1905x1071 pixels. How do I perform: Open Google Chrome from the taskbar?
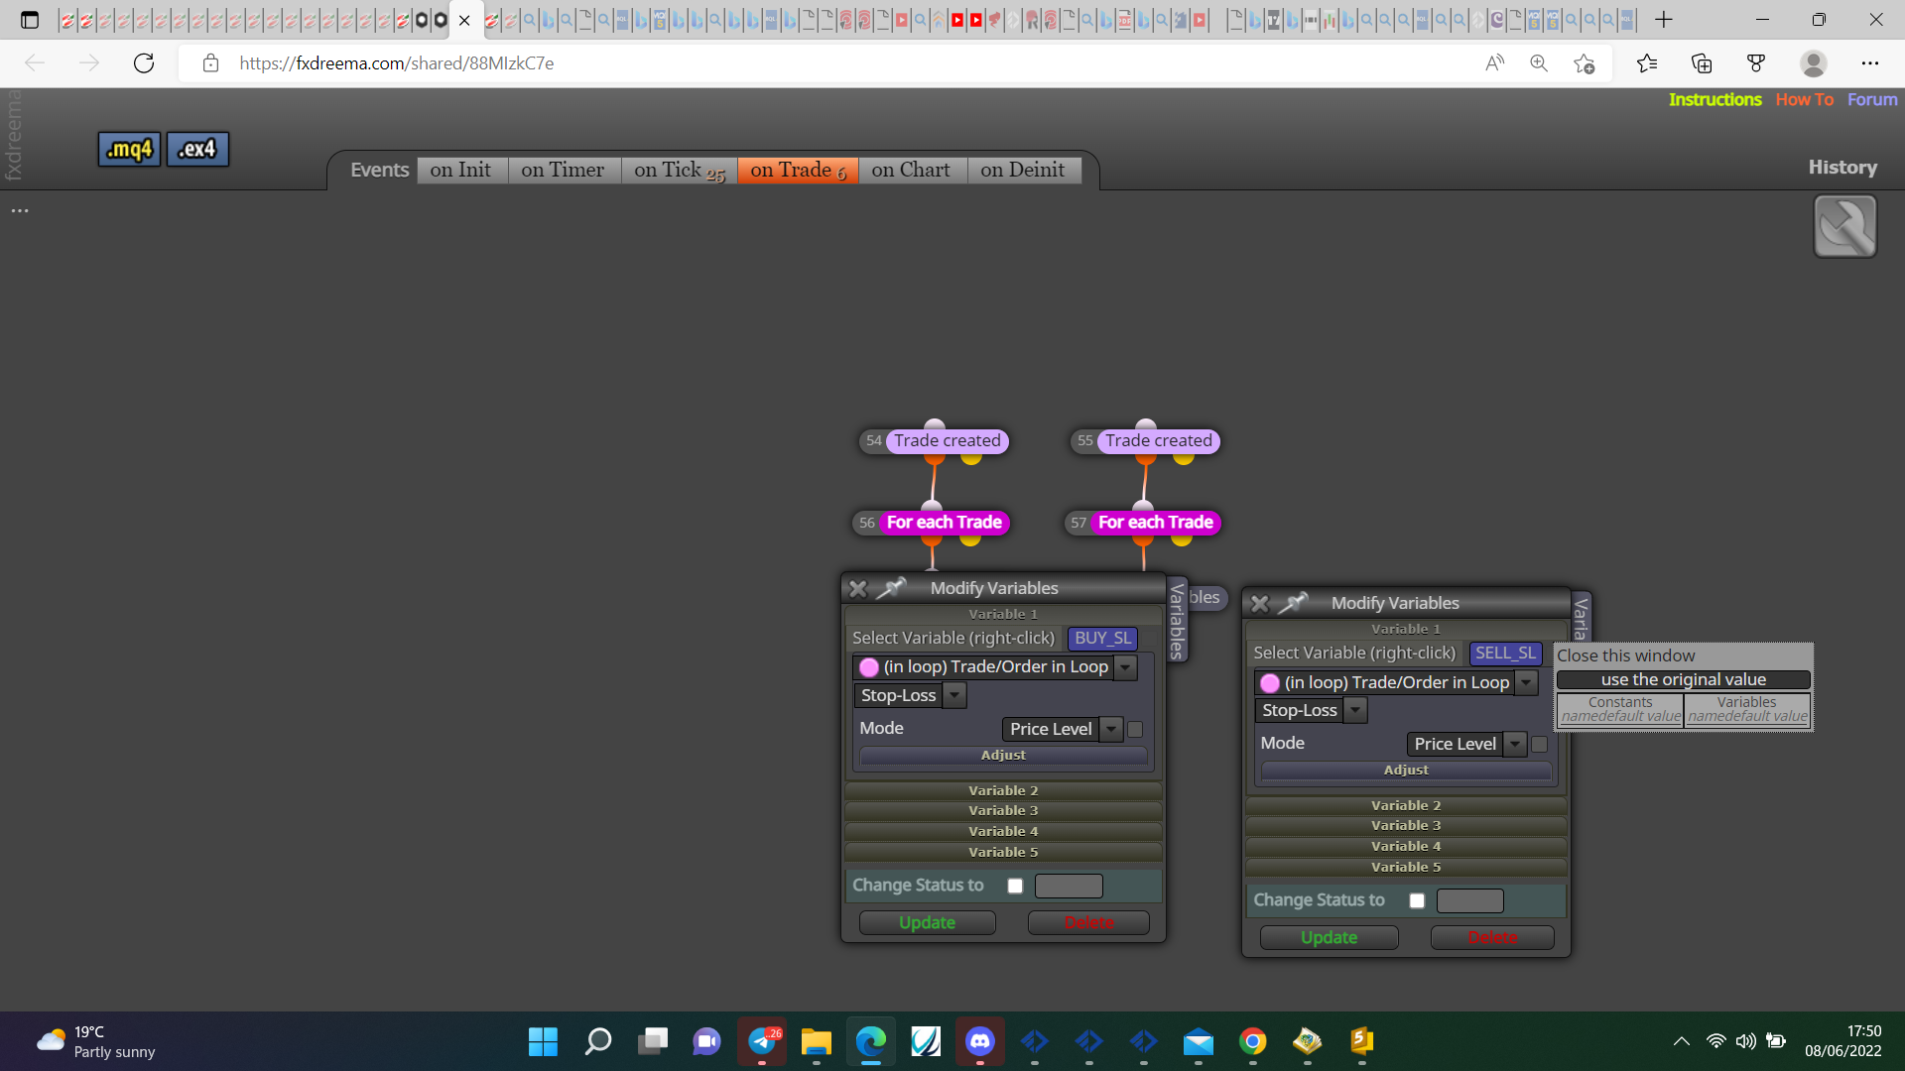(x=1253, y=1041)
